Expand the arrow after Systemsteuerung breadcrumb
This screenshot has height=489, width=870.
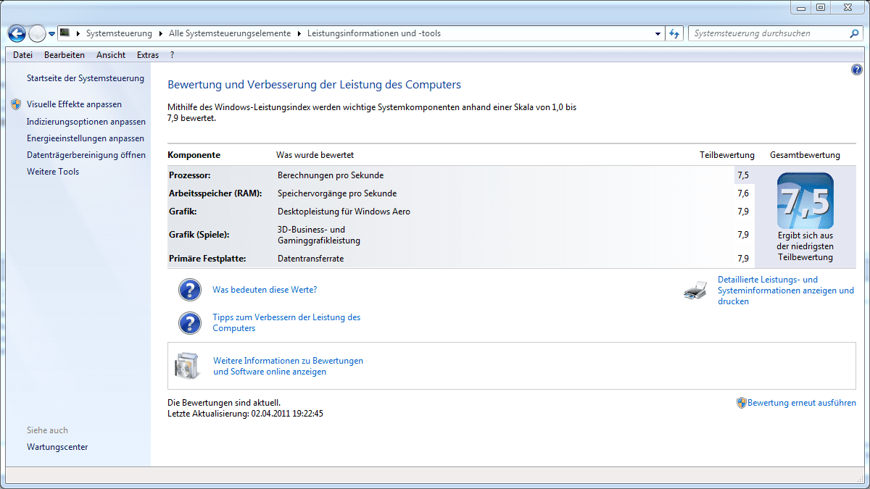coord(162,33)
